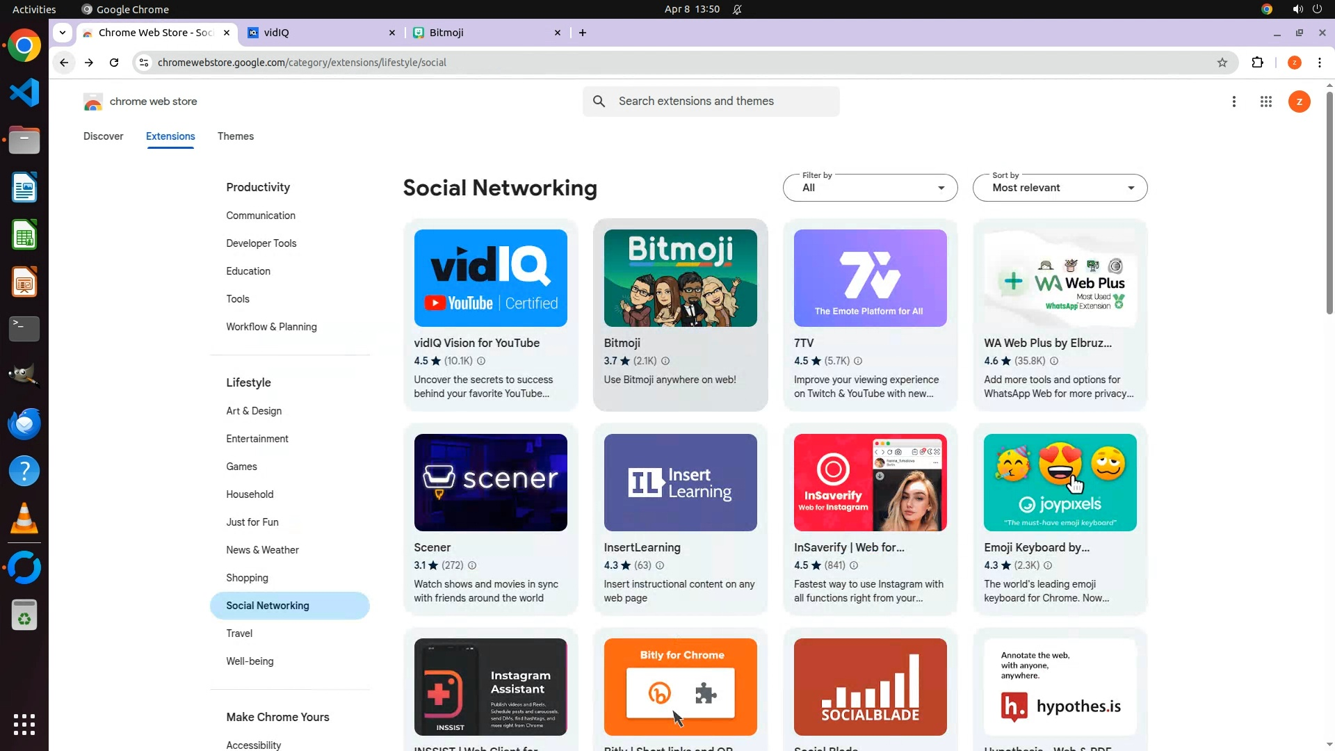Open the site information icon in the address bar
Viewport: 1335px width, 751px height.
(x=144, y=63)
